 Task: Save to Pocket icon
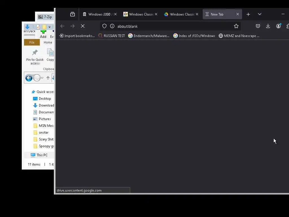(x=258, y=26)
